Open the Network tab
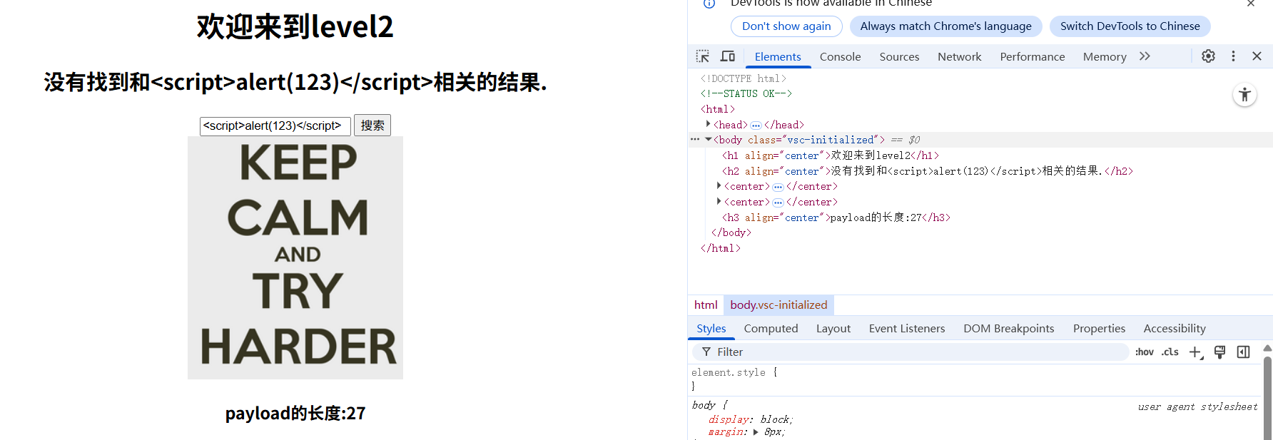Screen dimensions: 1273x440 [x=959, y=57]
